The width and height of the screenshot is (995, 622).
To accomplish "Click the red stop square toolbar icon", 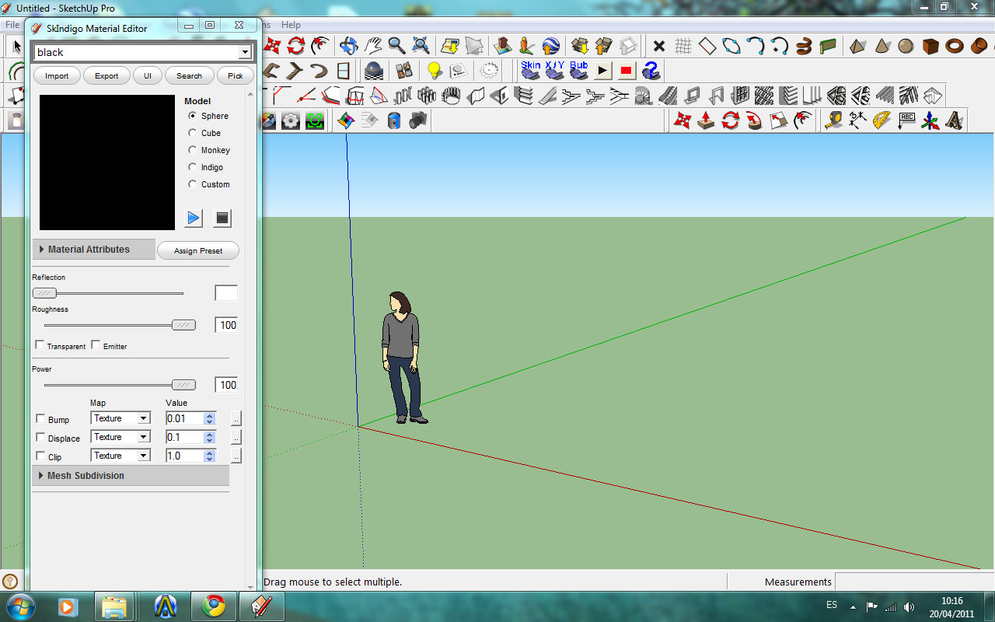I will (x=627, y=71).
